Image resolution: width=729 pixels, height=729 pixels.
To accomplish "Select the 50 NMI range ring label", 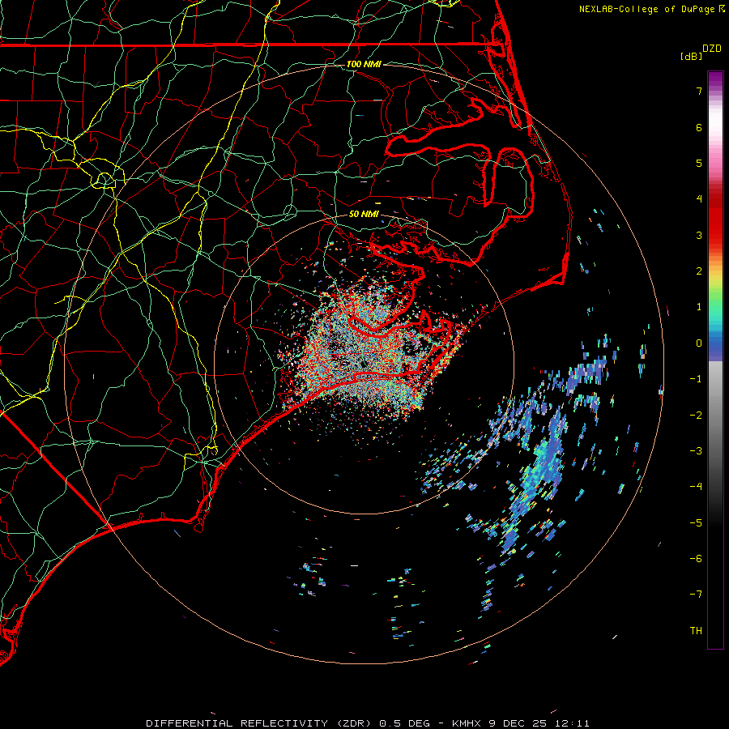I will tap(364, 215).
